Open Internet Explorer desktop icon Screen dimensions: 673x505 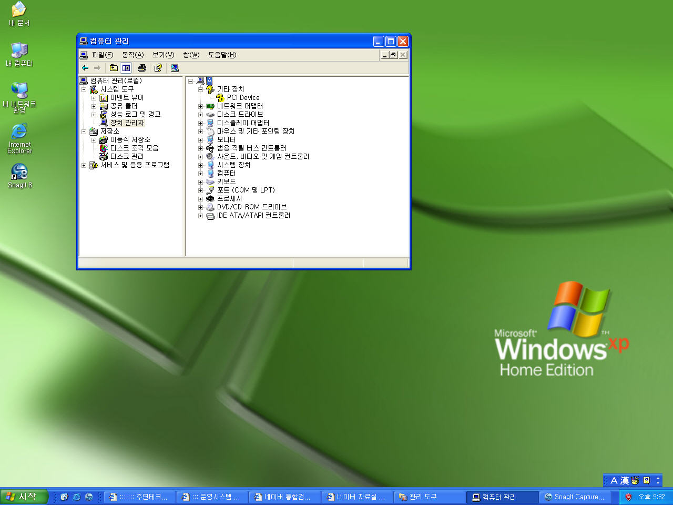(19, 139)
